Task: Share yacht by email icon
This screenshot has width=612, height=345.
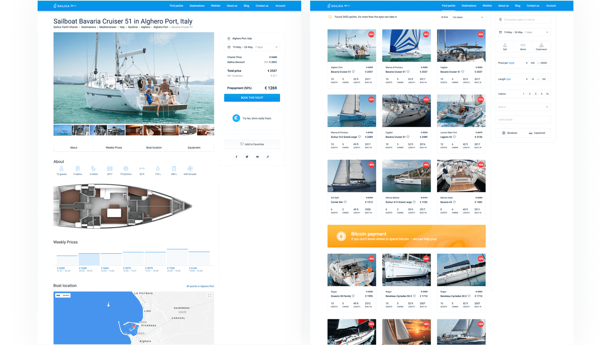Action: point(257,157)
